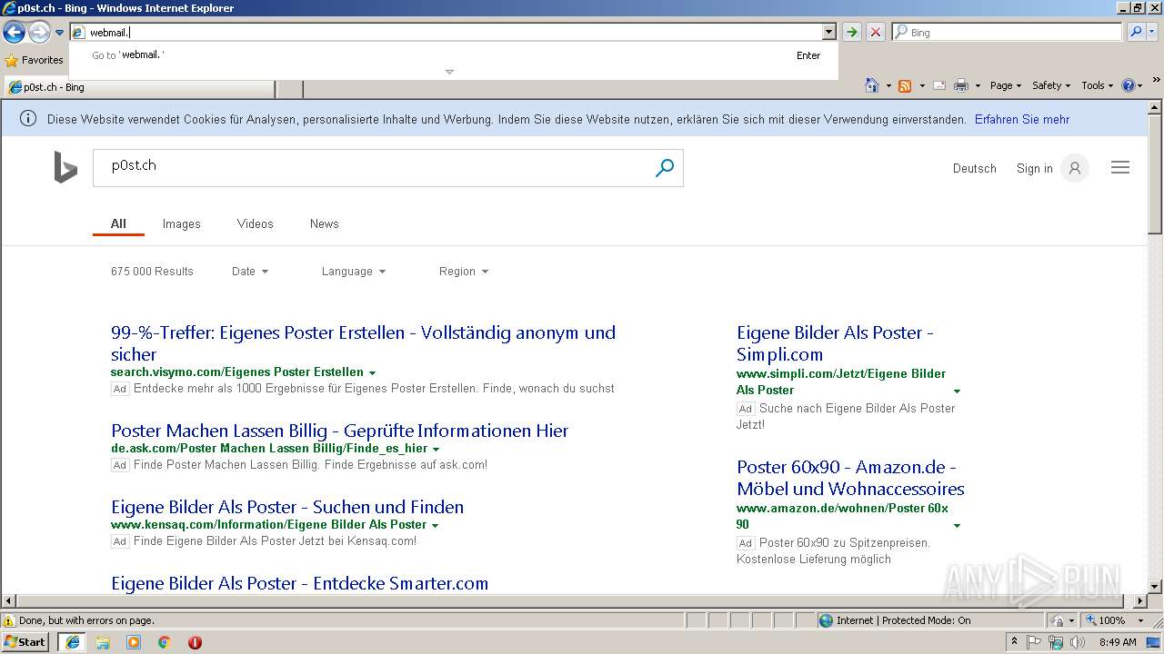Click the Bing search magnifier button
Screen dimensions: 1164x654
click(x=665, y=167)
